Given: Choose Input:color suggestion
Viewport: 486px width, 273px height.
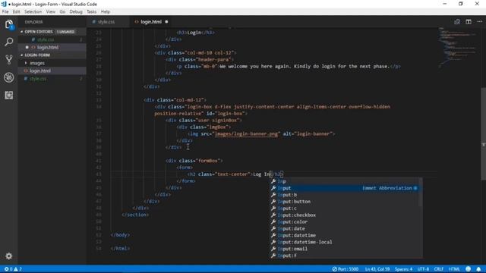Looking at the screenshot, I should 344,222.
